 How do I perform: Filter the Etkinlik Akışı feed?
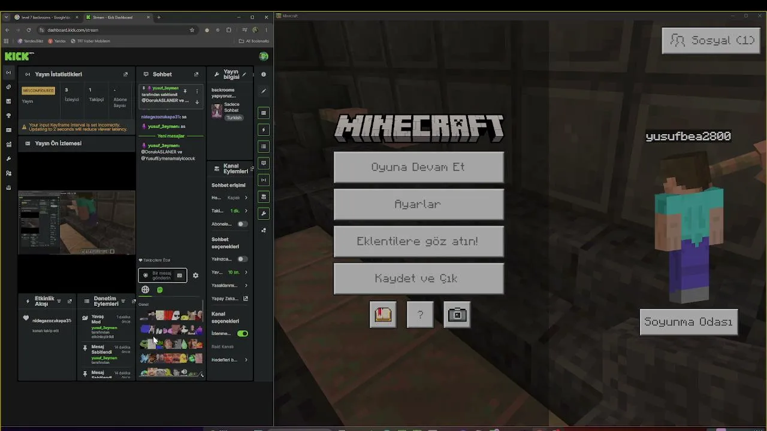point(59,301)
